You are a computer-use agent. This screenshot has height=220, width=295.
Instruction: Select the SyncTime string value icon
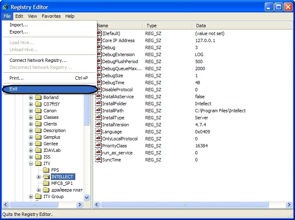point(99,160)
